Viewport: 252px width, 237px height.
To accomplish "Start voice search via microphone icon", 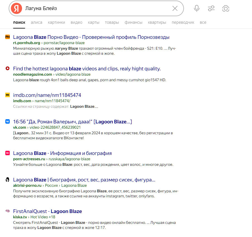I will pos(197,8).
